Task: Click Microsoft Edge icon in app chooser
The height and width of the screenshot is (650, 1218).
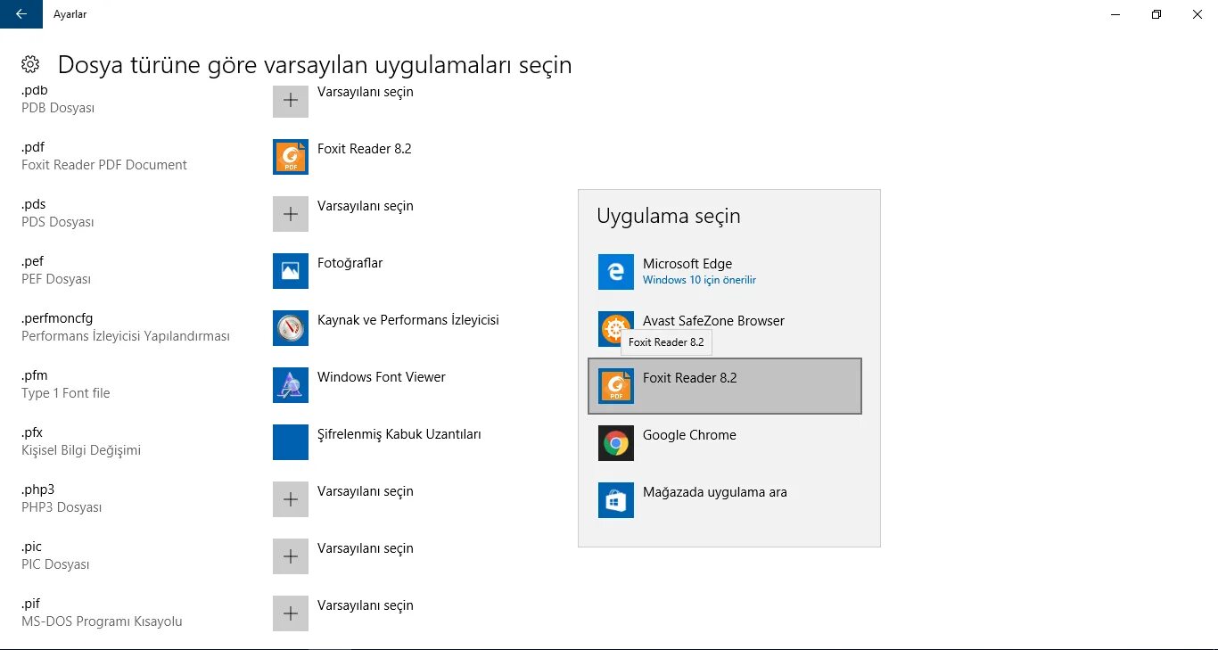Action: click(616, 272)
